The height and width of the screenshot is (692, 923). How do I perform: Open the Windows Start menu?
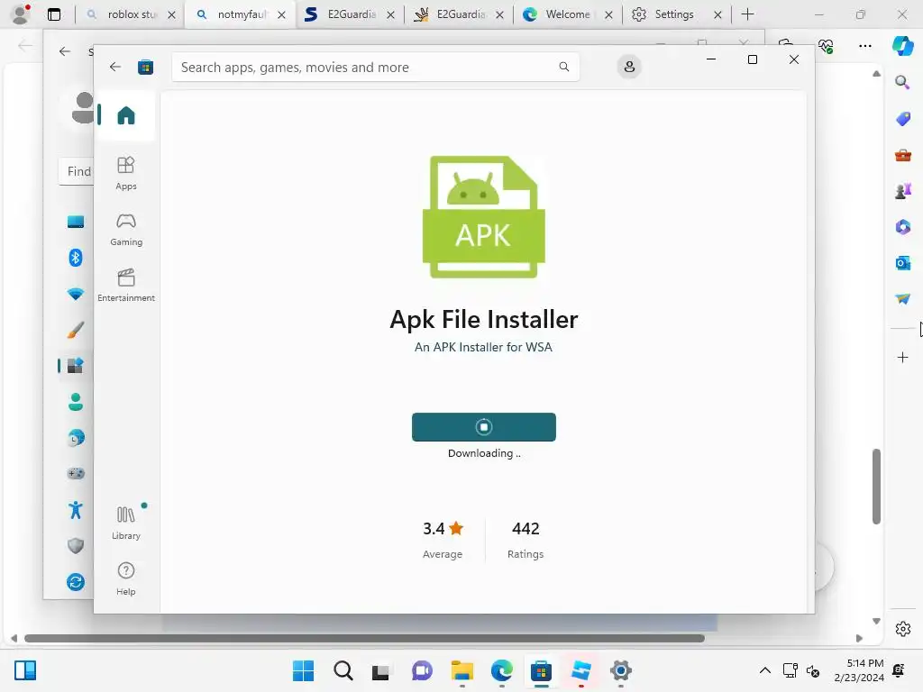(304, 670)
